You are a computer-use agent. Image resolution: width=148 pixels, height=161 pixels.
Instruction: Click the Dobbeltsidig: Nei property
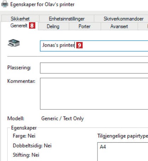click(32, 145)
